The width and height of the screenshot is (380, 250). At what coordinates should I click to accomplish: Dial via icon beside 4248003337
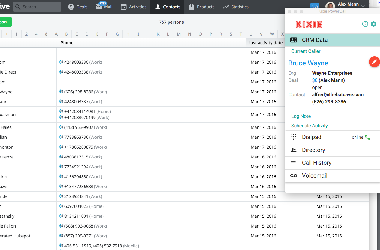click(61, 102)
